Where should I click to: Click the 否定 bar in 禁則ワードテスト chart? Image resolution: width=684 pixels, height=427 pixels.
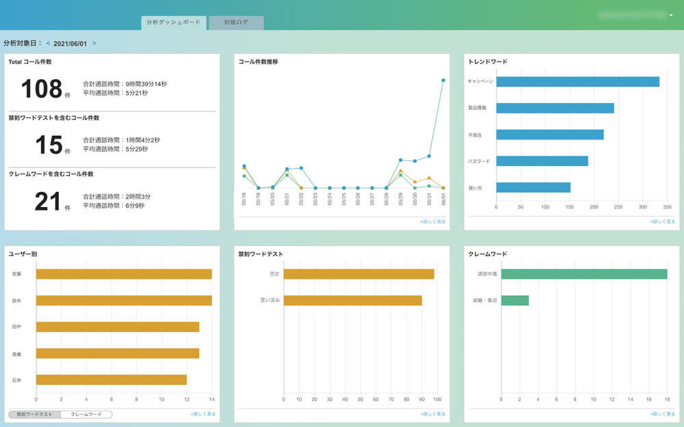358,274
